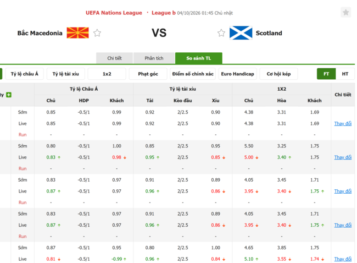Click the Kèo đầu column header

(182, 101)
